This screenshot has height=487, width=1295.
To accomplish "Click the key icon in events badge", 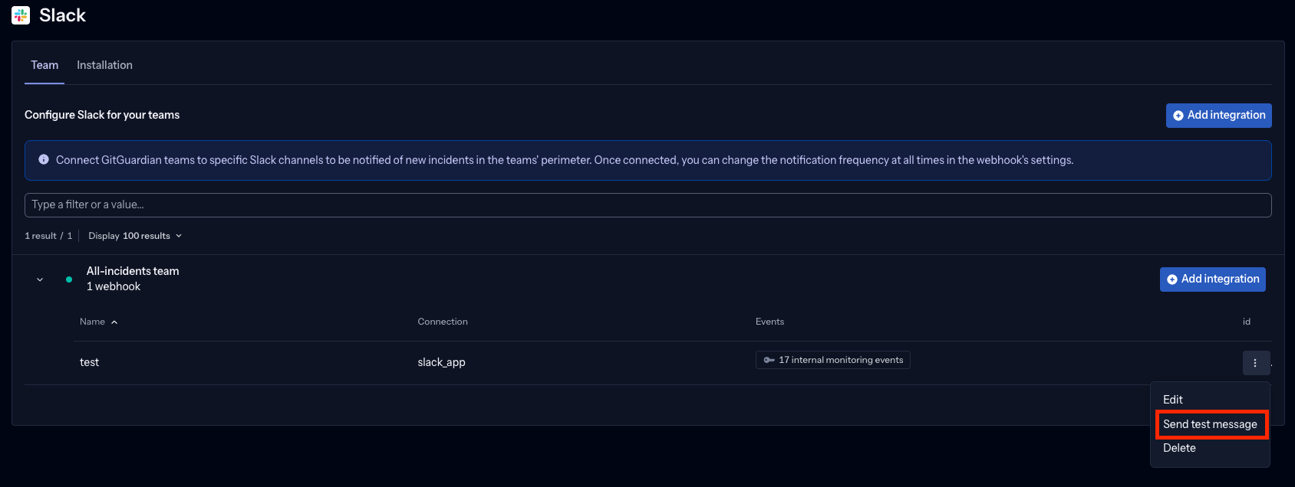I will (x=769, y=360).
